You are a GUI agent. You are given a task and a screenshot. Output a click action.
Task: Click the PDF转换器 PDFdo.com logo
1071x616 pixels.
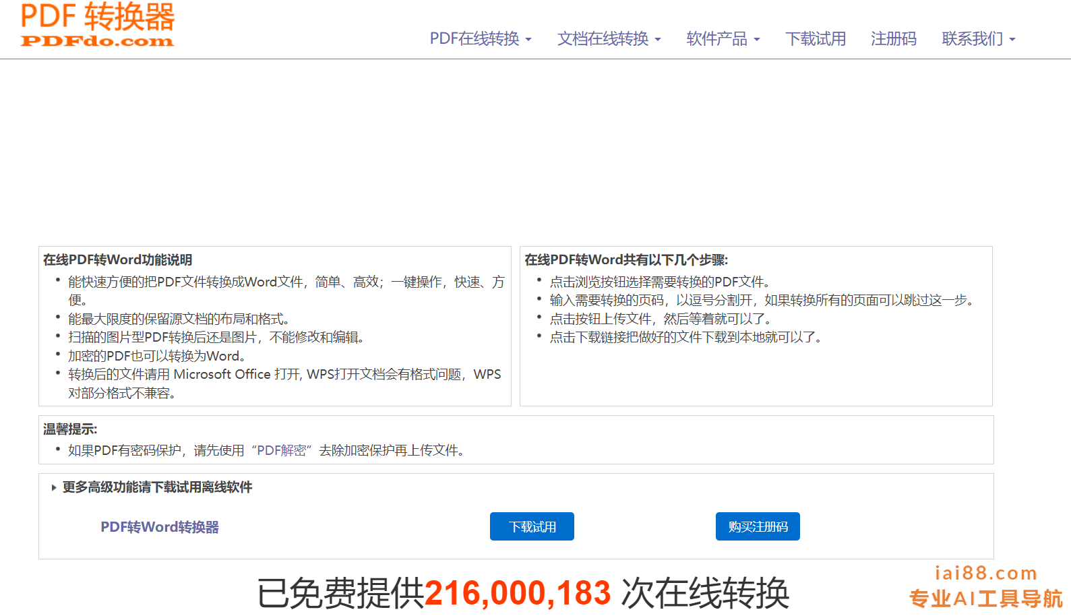click(x=97, y=25)
